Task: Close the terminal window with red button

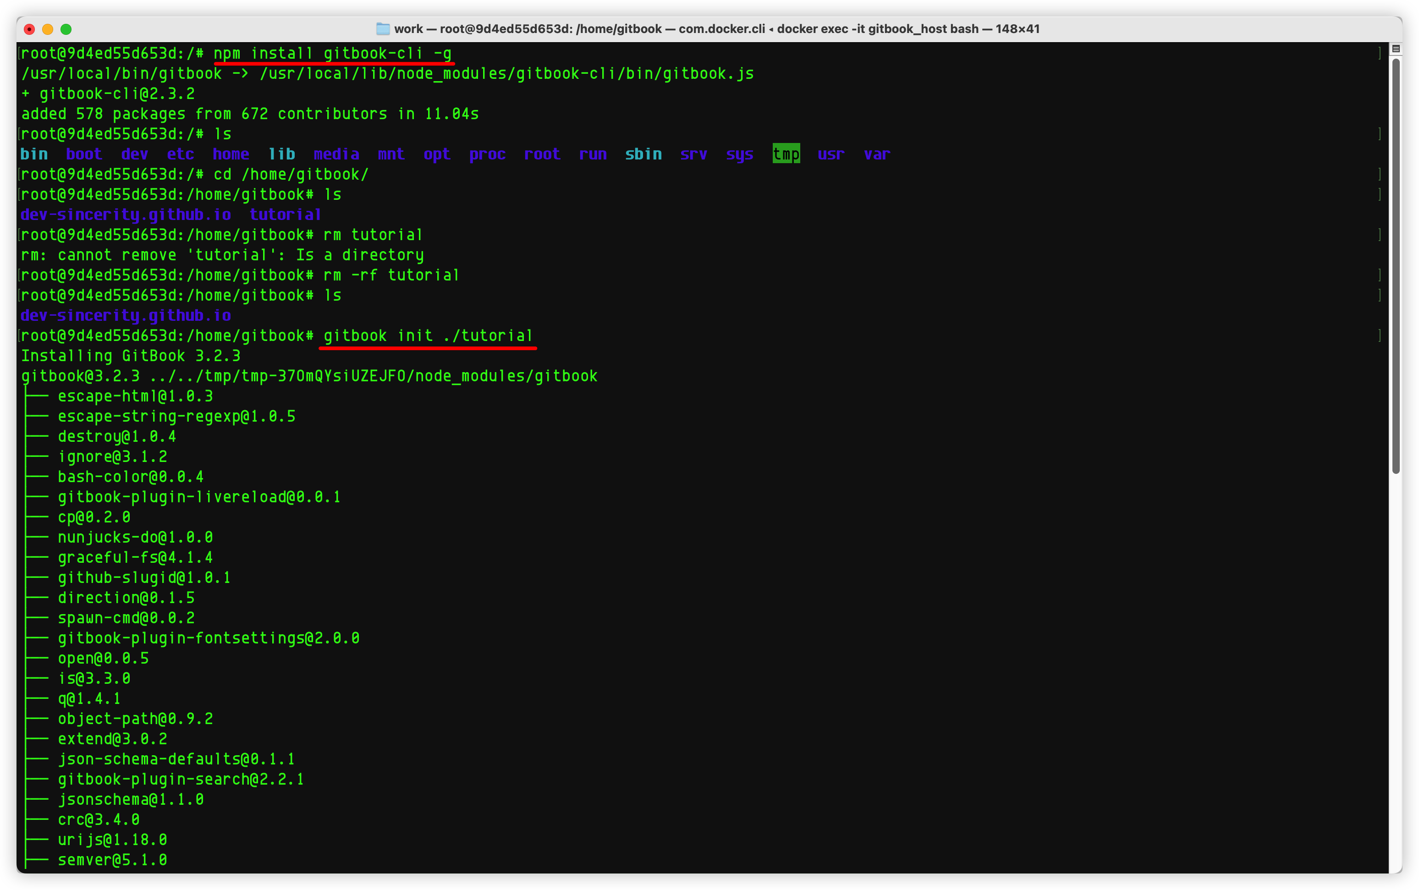Action: 29,29
